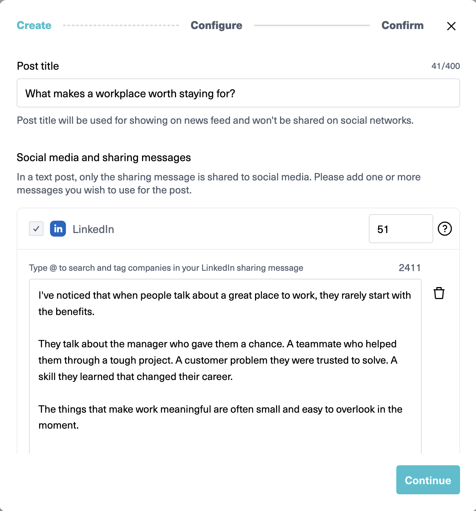Uncheck the LinkedIn checkbox

point(36,229)
